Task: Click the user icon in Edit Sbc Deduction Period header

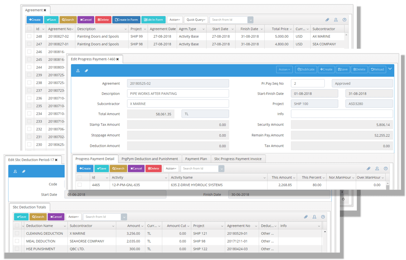Action: click(15, 172)
